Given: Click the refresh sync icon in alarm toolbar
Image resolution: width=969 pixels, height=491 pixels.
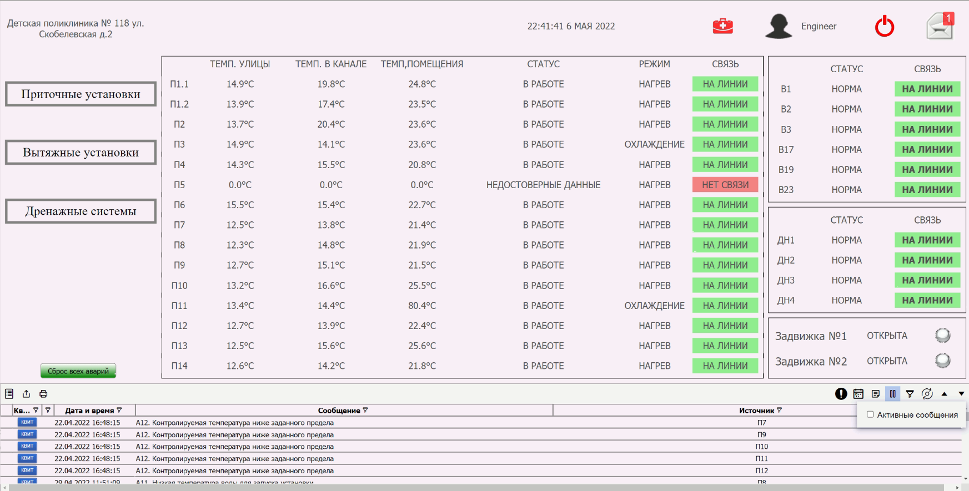Looking at the screenshot, I should click(927, 394).
